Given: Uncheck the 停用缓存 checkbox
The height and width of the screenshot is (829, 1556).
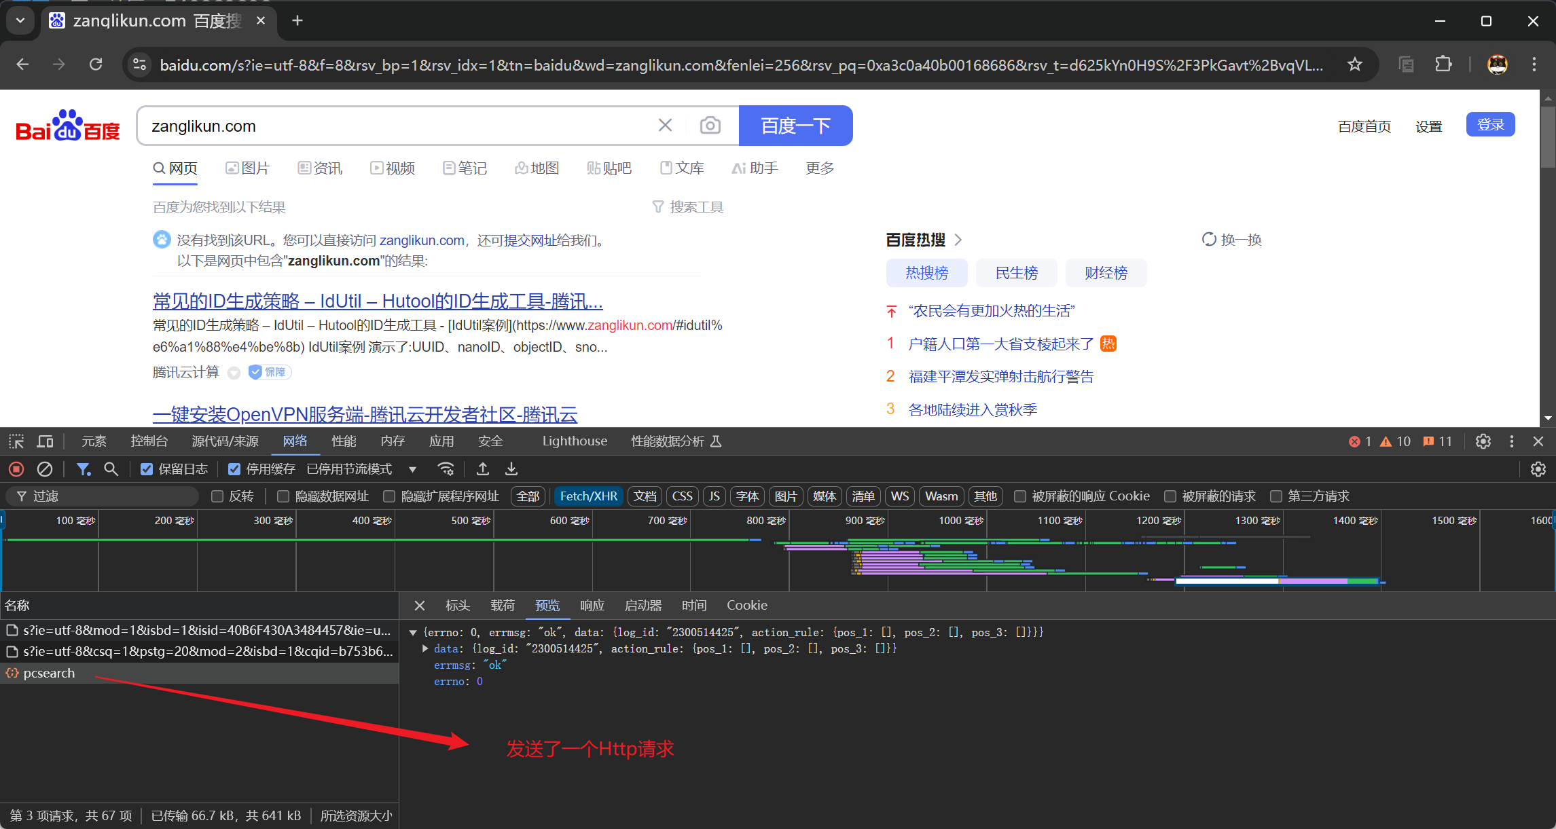Looking at the screenshot, I should tap(234, 469).
